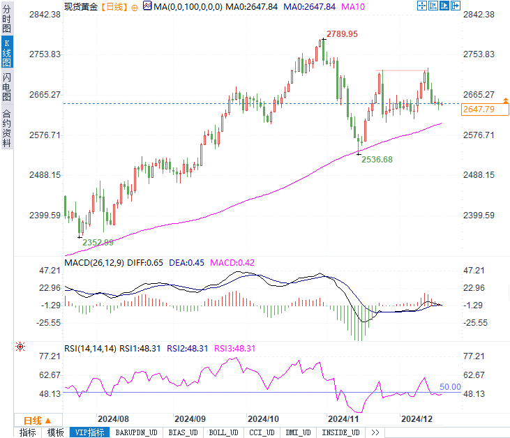Click the red sun icon beside RSI panel

(20, 347)
